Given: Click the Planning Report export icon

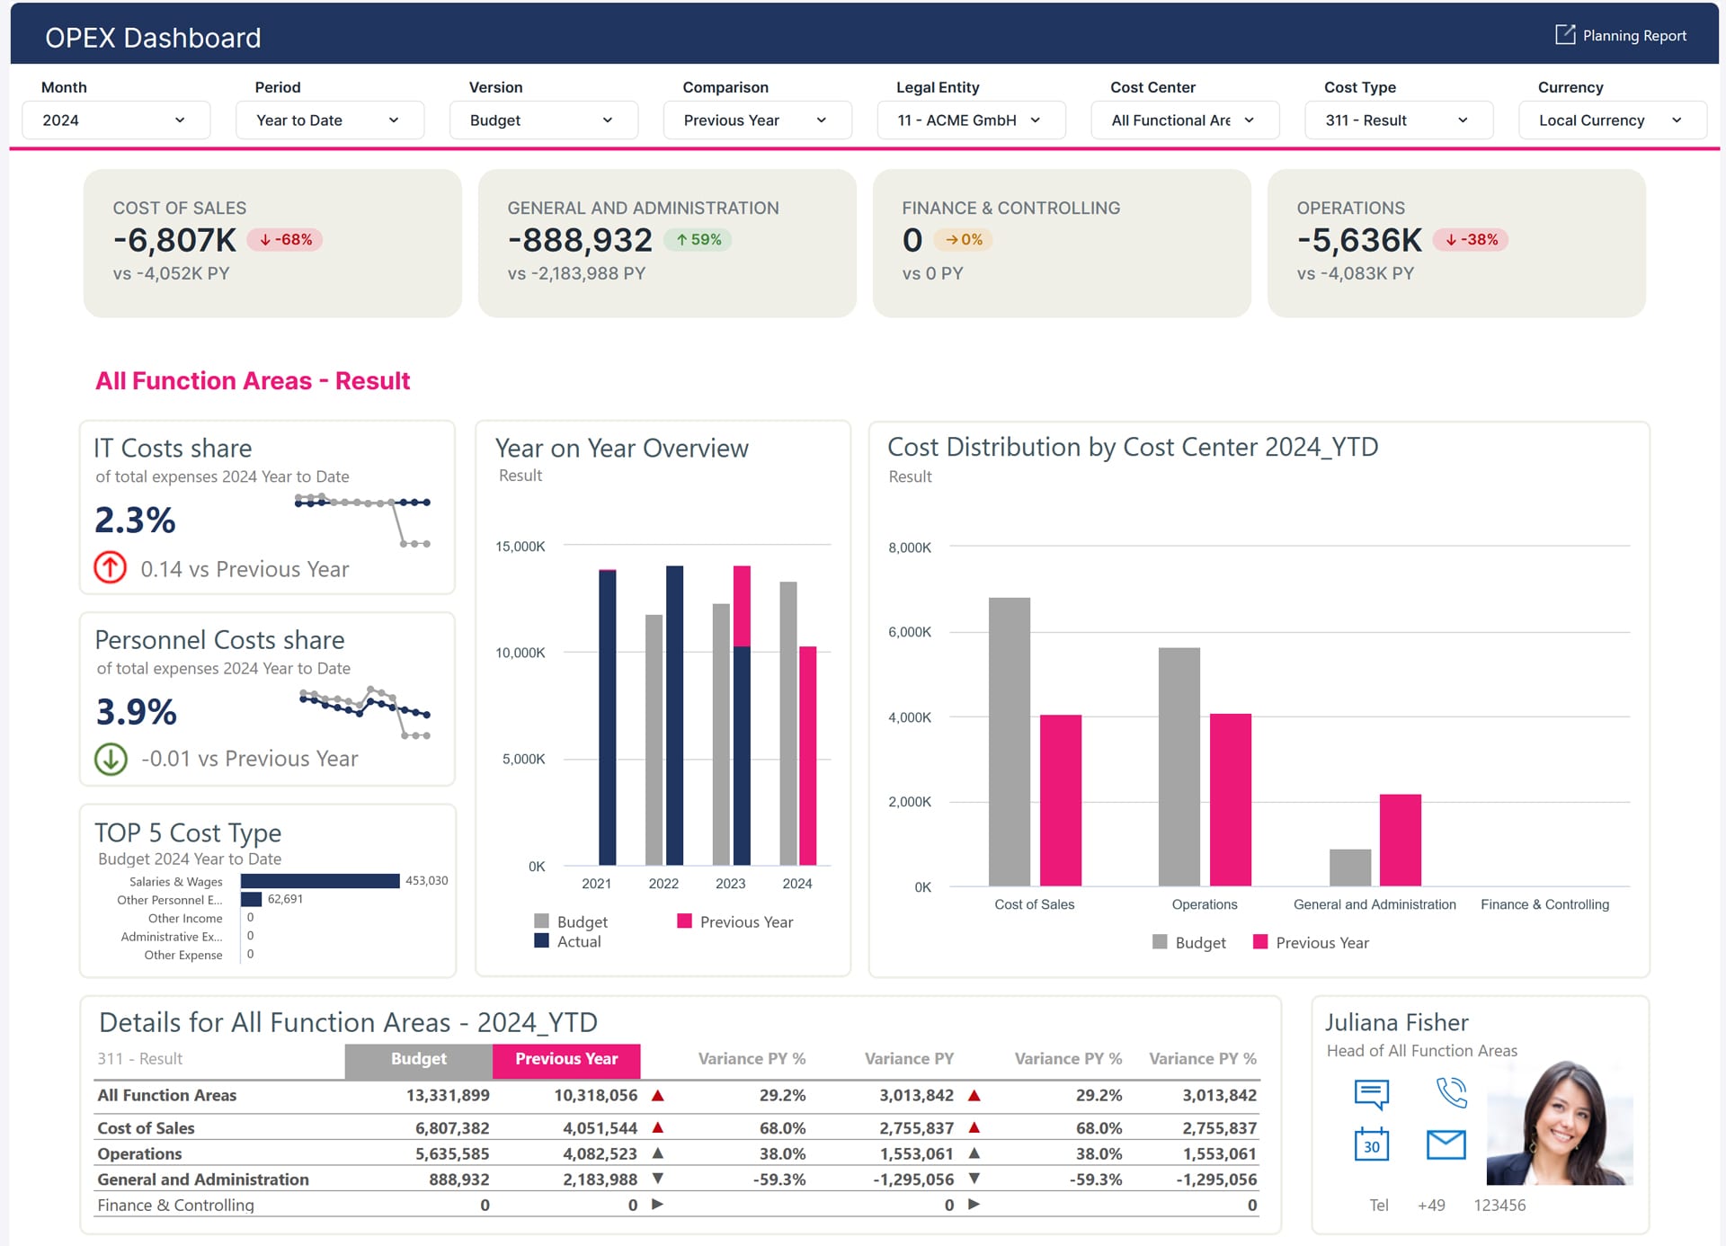Looking at the screenshot, I should click(x=1565, y=35).
